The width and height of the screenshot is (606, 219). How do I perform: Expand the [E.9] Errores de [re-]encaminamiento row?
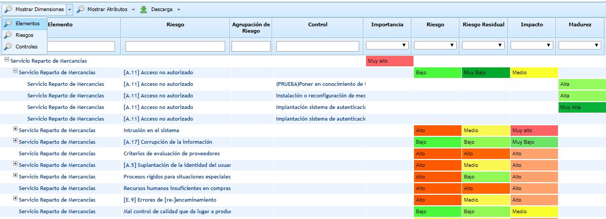[x=15, y=199]
